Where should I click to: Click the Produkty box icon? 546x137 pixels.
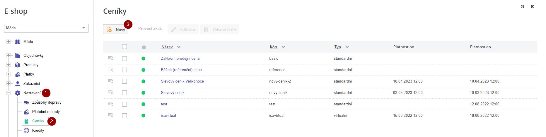pos(18,65)
